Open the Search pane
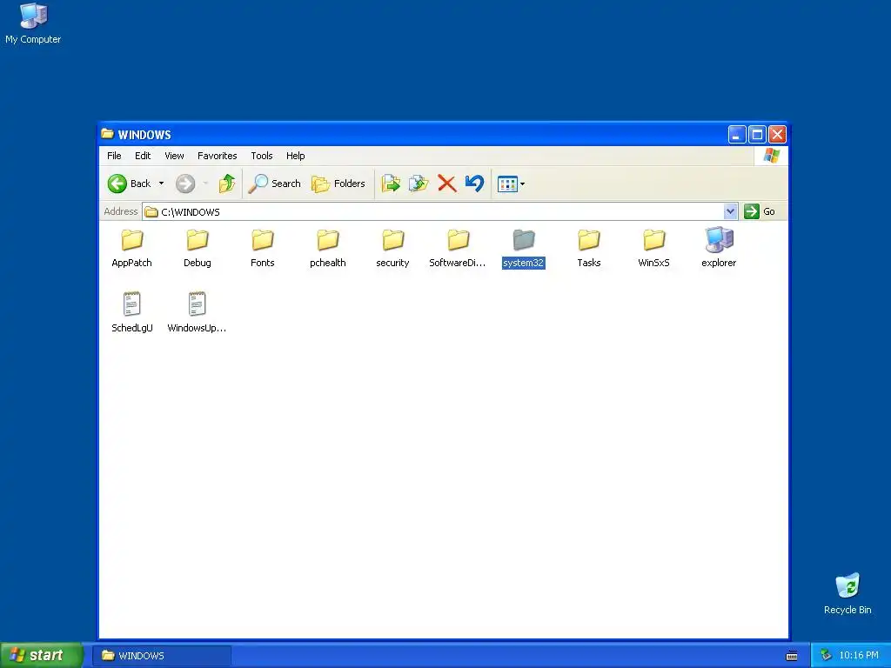Screen dimensions: 891x668 (x=274, y=184)
